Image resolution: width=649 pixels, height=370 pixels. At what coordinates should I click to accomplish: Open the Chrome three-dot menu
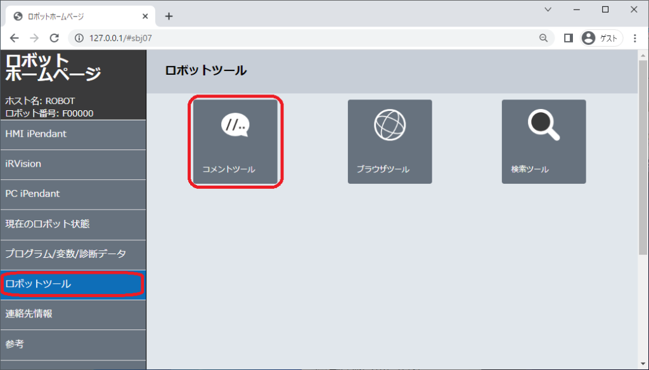click(x=635, y=38)
